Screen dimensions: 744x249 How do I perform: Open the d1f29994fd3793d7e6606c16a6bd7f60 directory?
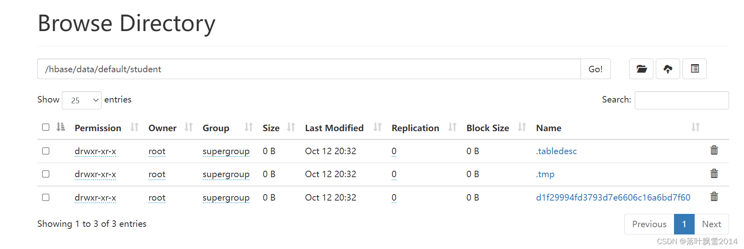coord(613,198)
